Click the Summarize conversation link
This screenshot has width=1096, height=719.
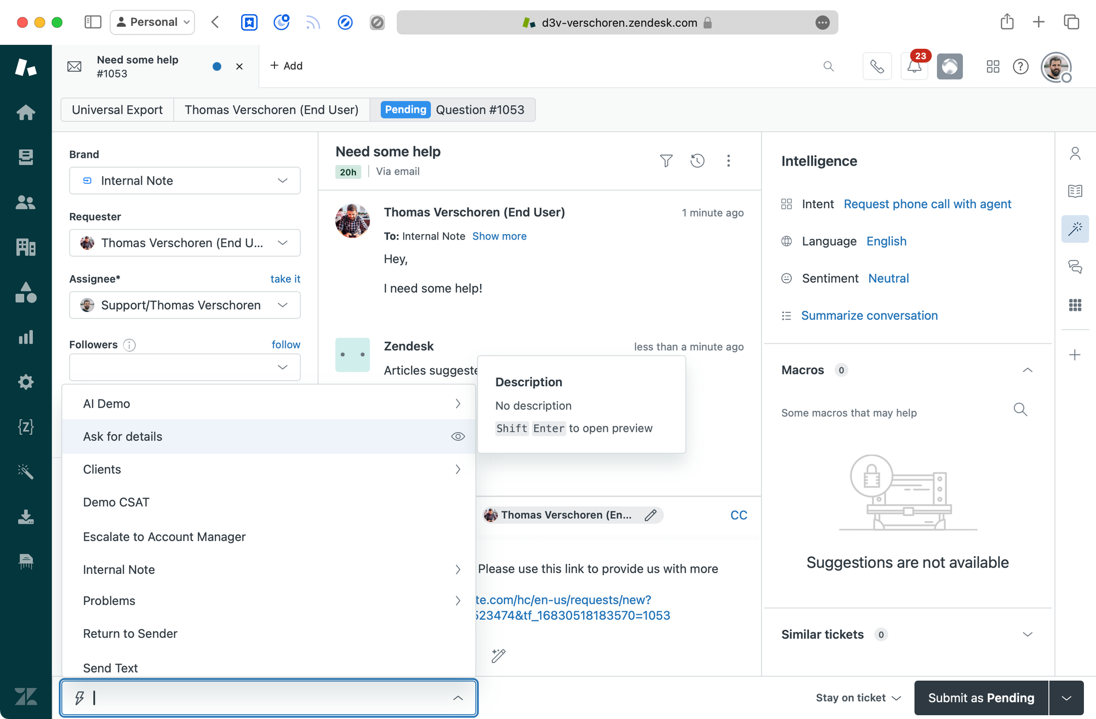click(869, 316)
